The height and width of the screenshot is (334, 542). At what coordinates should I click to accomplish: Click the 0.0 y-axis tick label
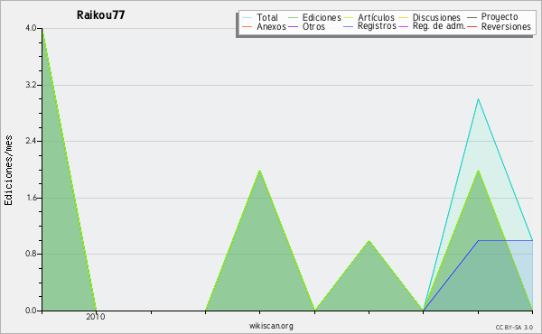point(31,311)
